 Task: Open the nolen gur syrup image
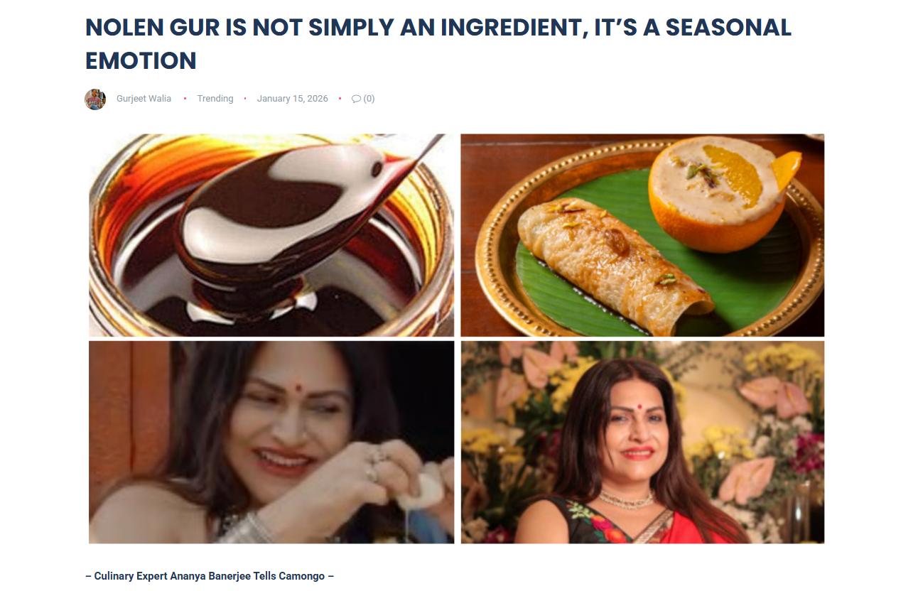[x=271, y=235]
